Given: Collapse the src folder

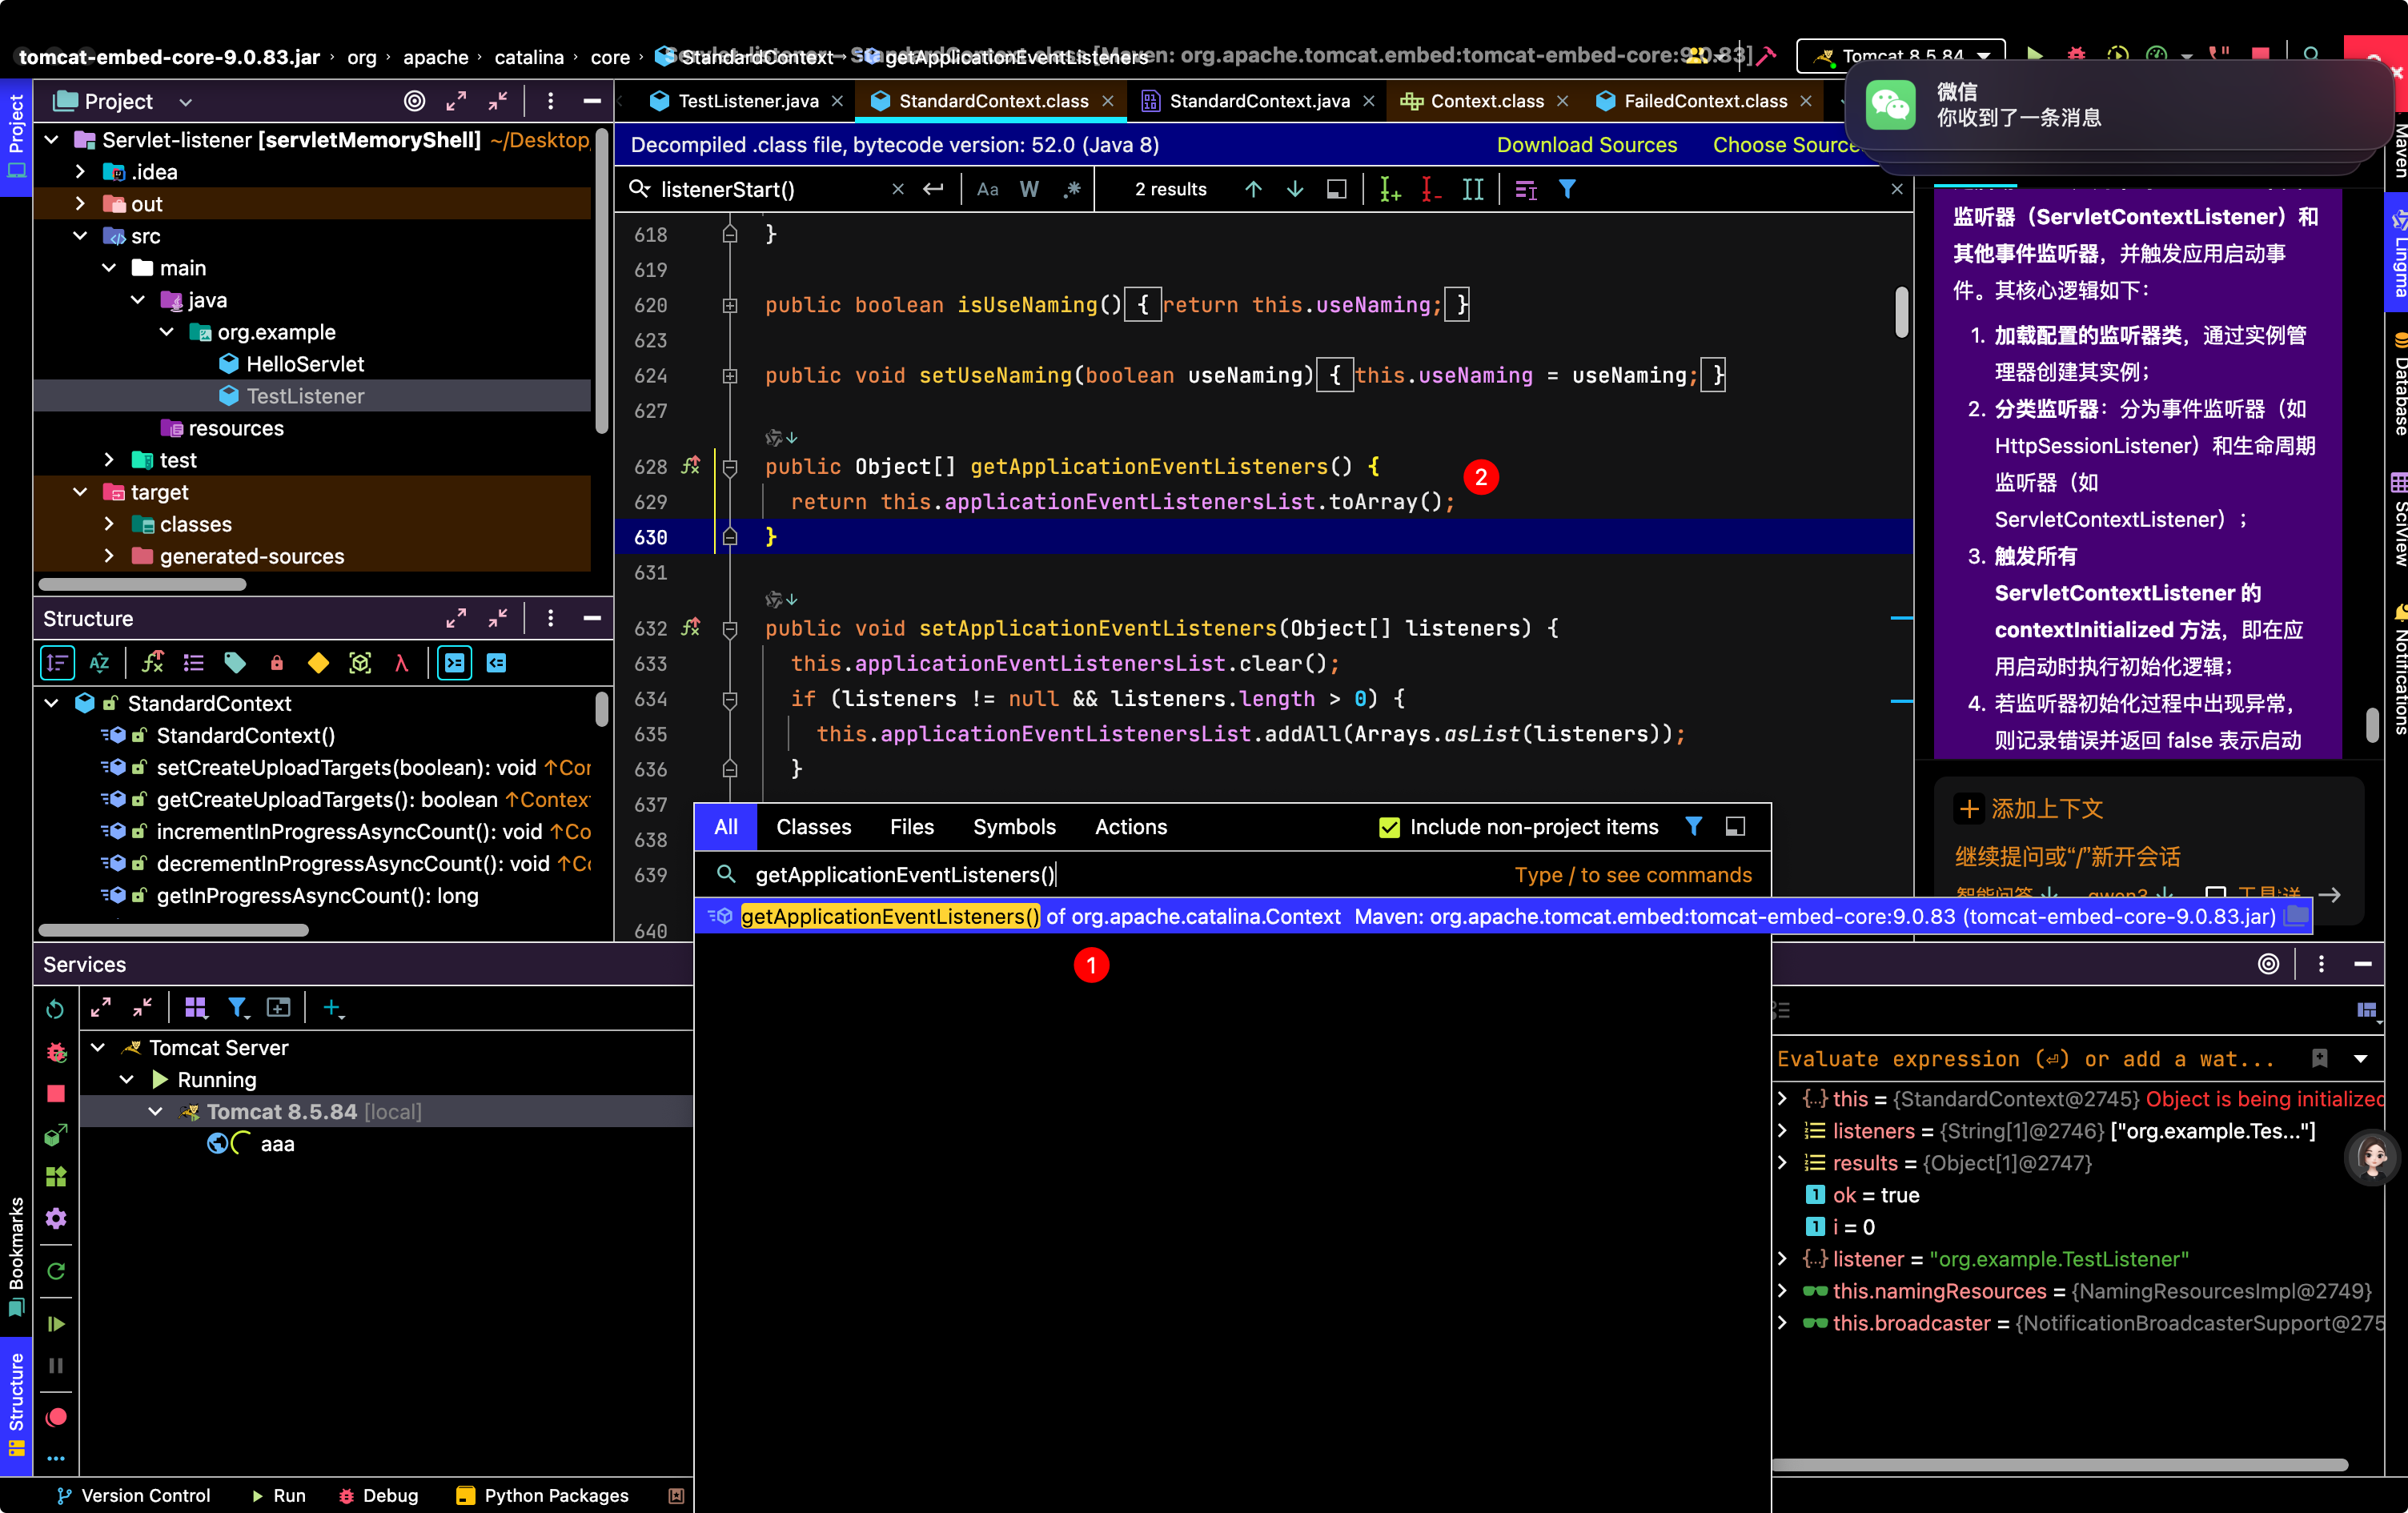Looking at the screenshot, I should (x=80, y=236).
